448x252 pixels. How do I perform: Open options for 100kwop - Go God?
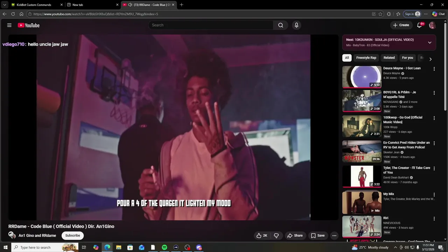[x=434, y=118]
